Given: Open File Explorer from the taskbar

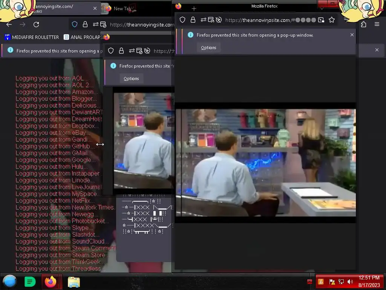Looking at the screenshot, I should pos(74,282).
